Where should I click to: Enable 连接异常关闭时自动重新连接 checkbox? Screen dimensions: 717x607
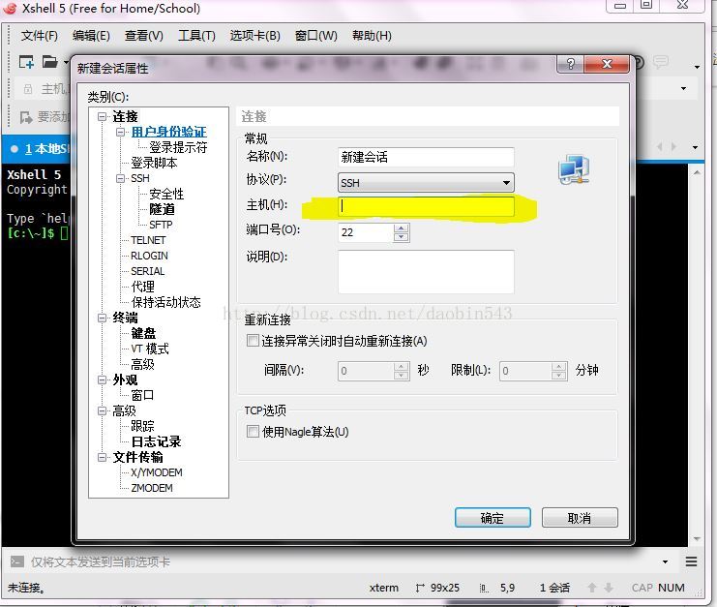point(252,341)
